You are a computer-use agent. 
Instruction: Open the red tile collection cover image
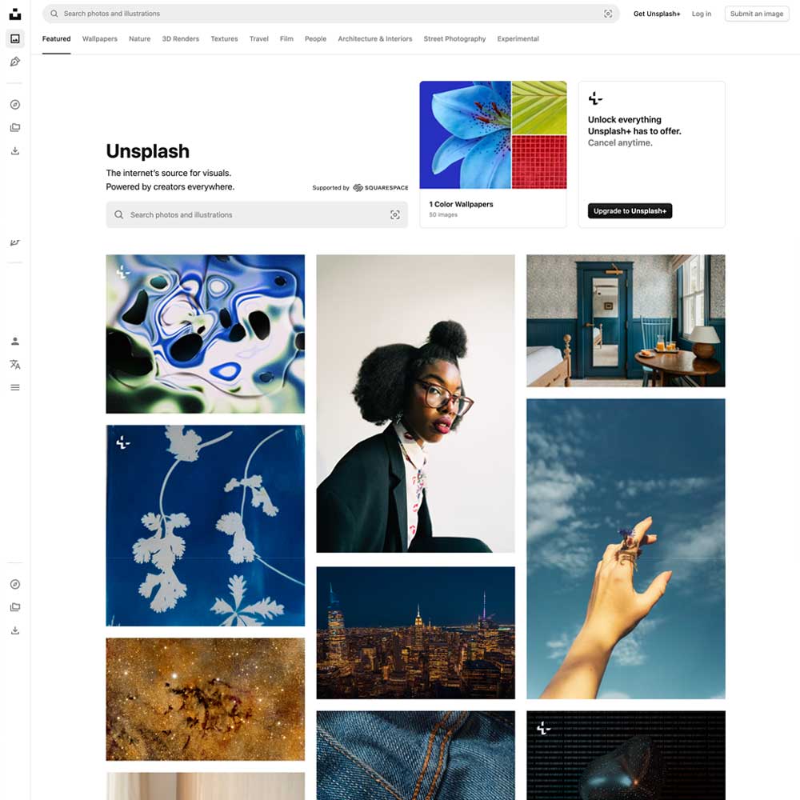(x=538, y=162)
